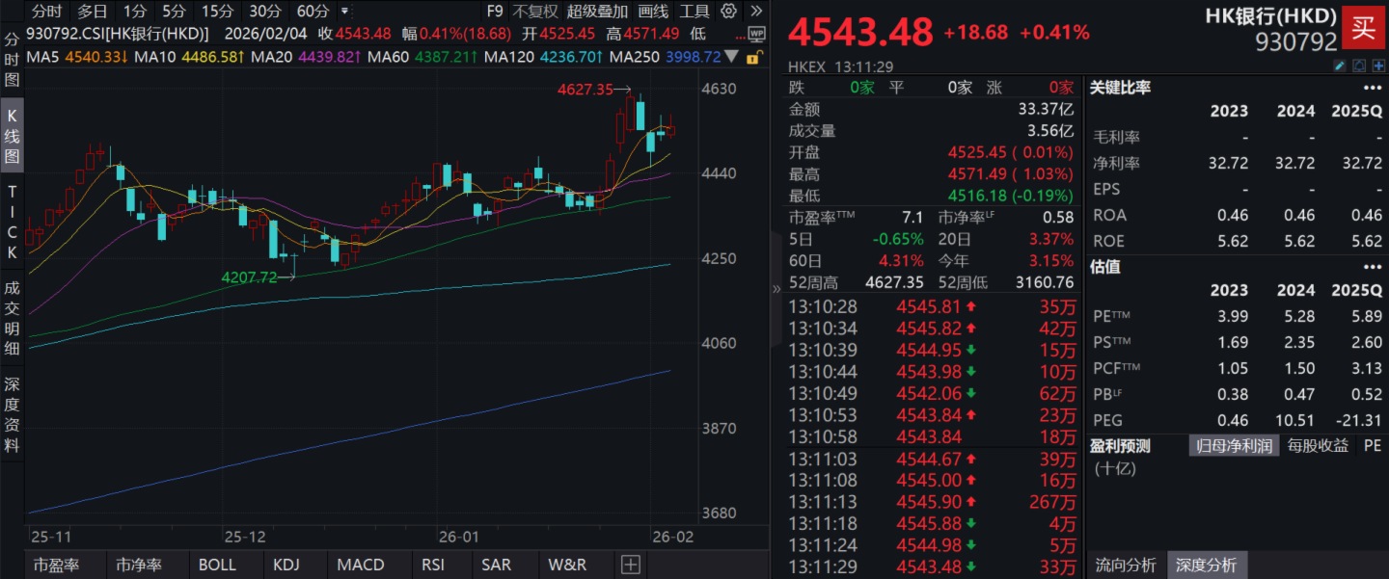1389x579 pixels.
Task: Enable the MACD indicator
Action: click(x=361, y=565)
